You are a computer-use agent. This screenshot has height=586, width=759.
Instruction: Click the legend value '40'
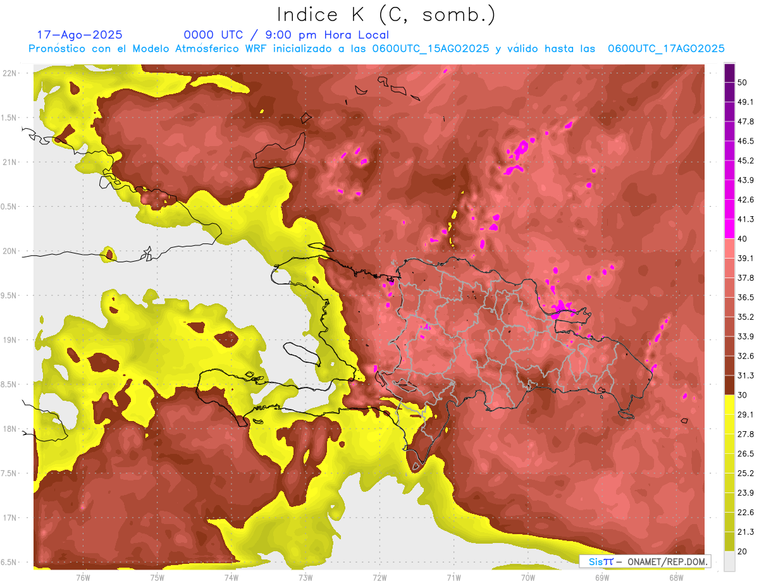[742, 238]
